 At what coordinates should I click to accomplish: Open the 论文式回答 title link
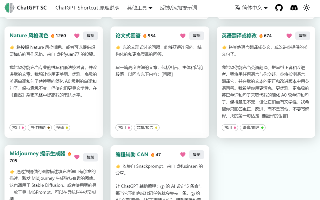pyautogui.click(x=128, y=35)
